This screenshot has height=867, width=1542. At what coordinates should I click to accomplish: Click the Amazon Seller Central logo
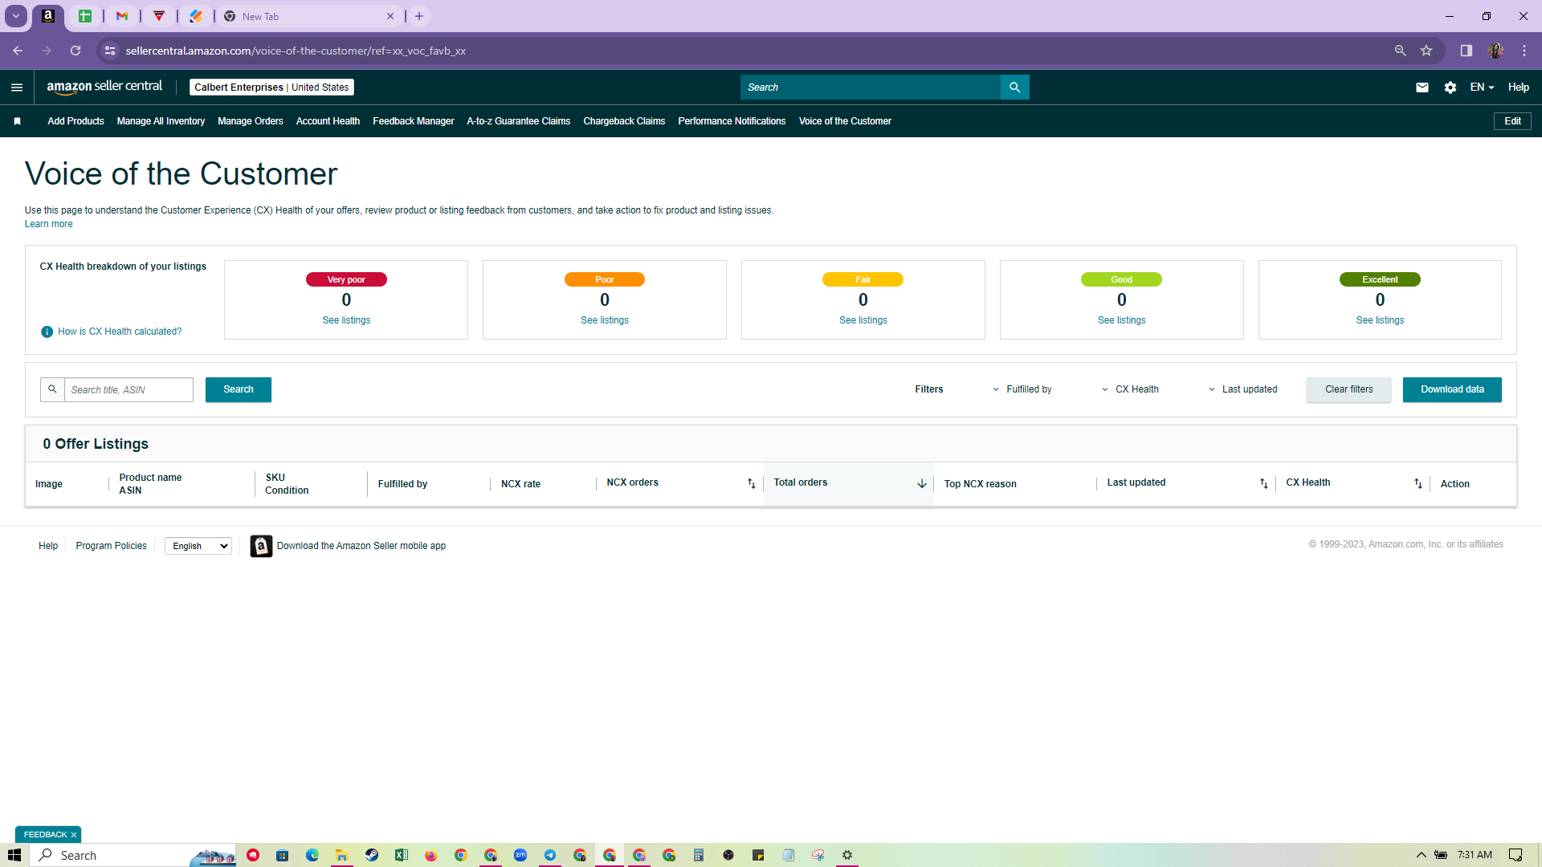pos(104,87)
